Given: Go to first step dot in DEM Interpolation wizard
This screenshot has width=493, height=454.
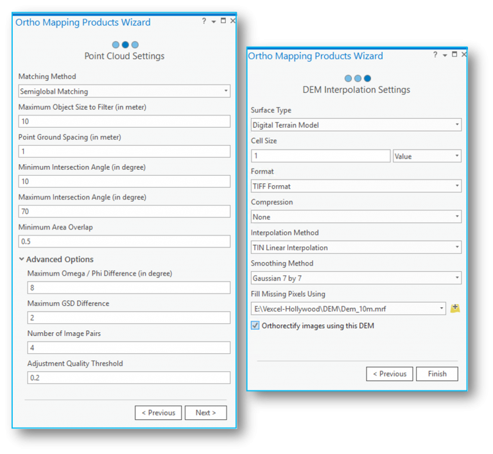Looking at the screenshot, I should (348, 78).
